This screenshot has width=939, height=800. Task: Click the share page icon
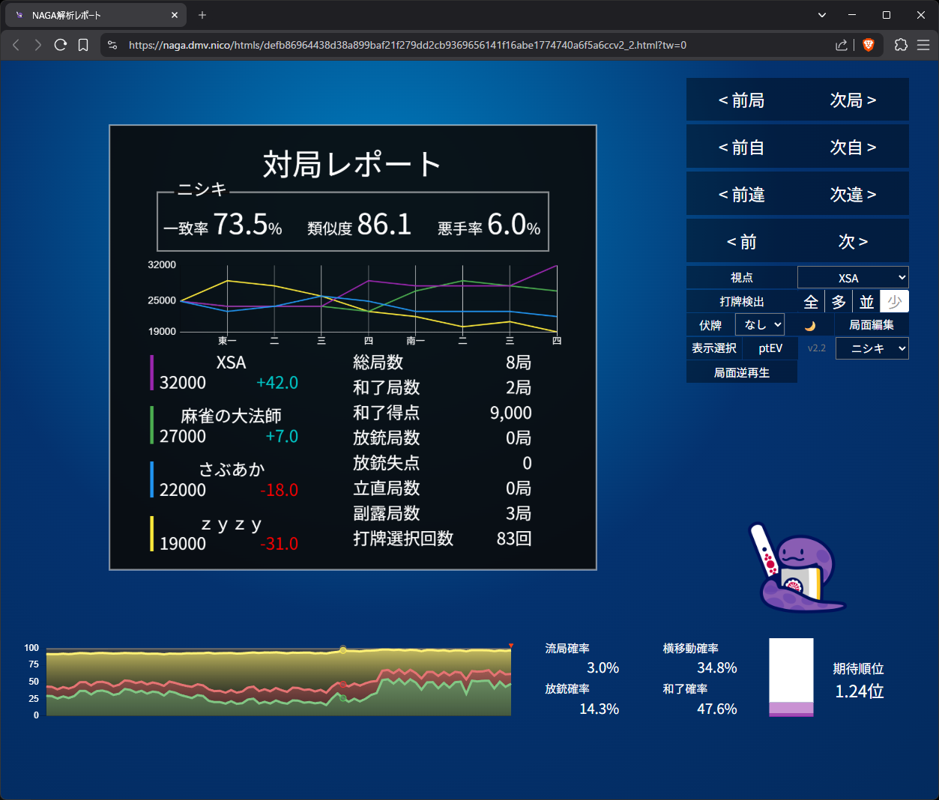[x=842, y=45]
